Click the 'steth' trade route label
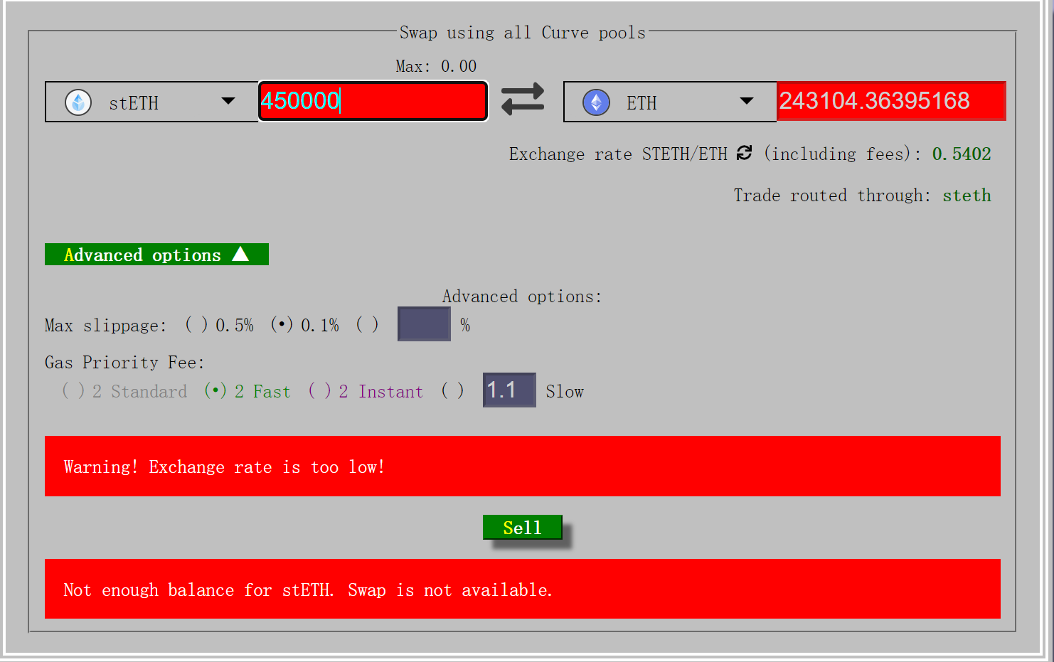Viewport: 1054px width, 662px height. pyautogui.click(x=967, y=195)
